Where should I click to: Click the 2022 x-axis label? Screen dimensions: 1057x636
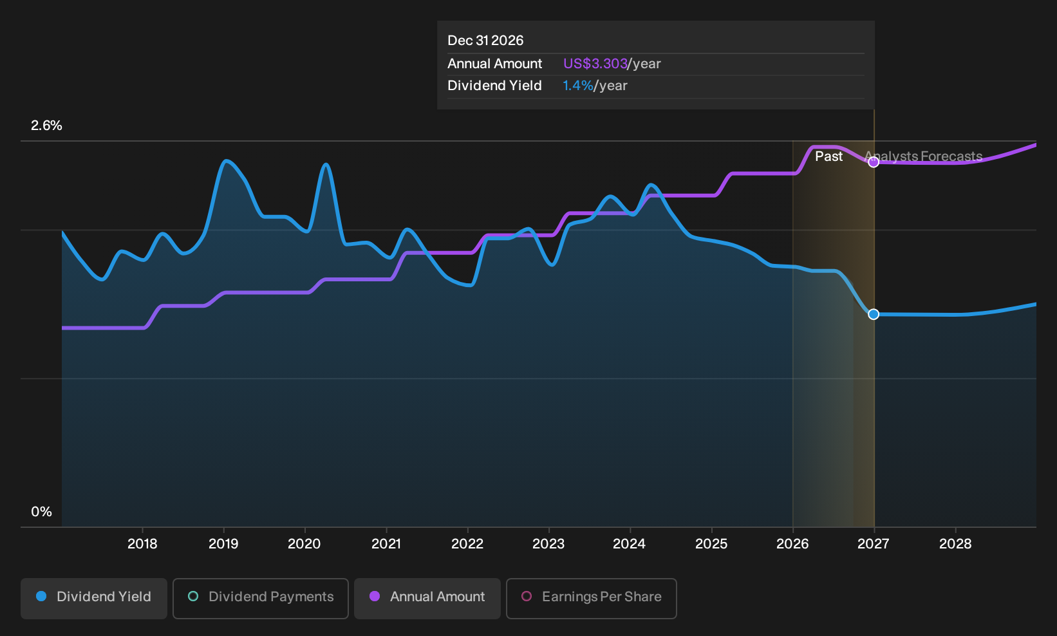pos(467,544)
